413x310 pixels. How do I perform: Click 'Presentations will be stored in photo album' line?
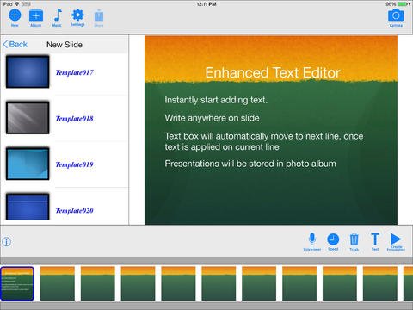[x=250, y=164]
